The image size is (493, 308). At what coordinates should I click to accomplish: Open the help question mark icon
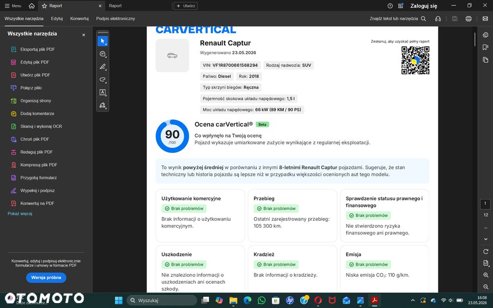click(x=390, y=5)
